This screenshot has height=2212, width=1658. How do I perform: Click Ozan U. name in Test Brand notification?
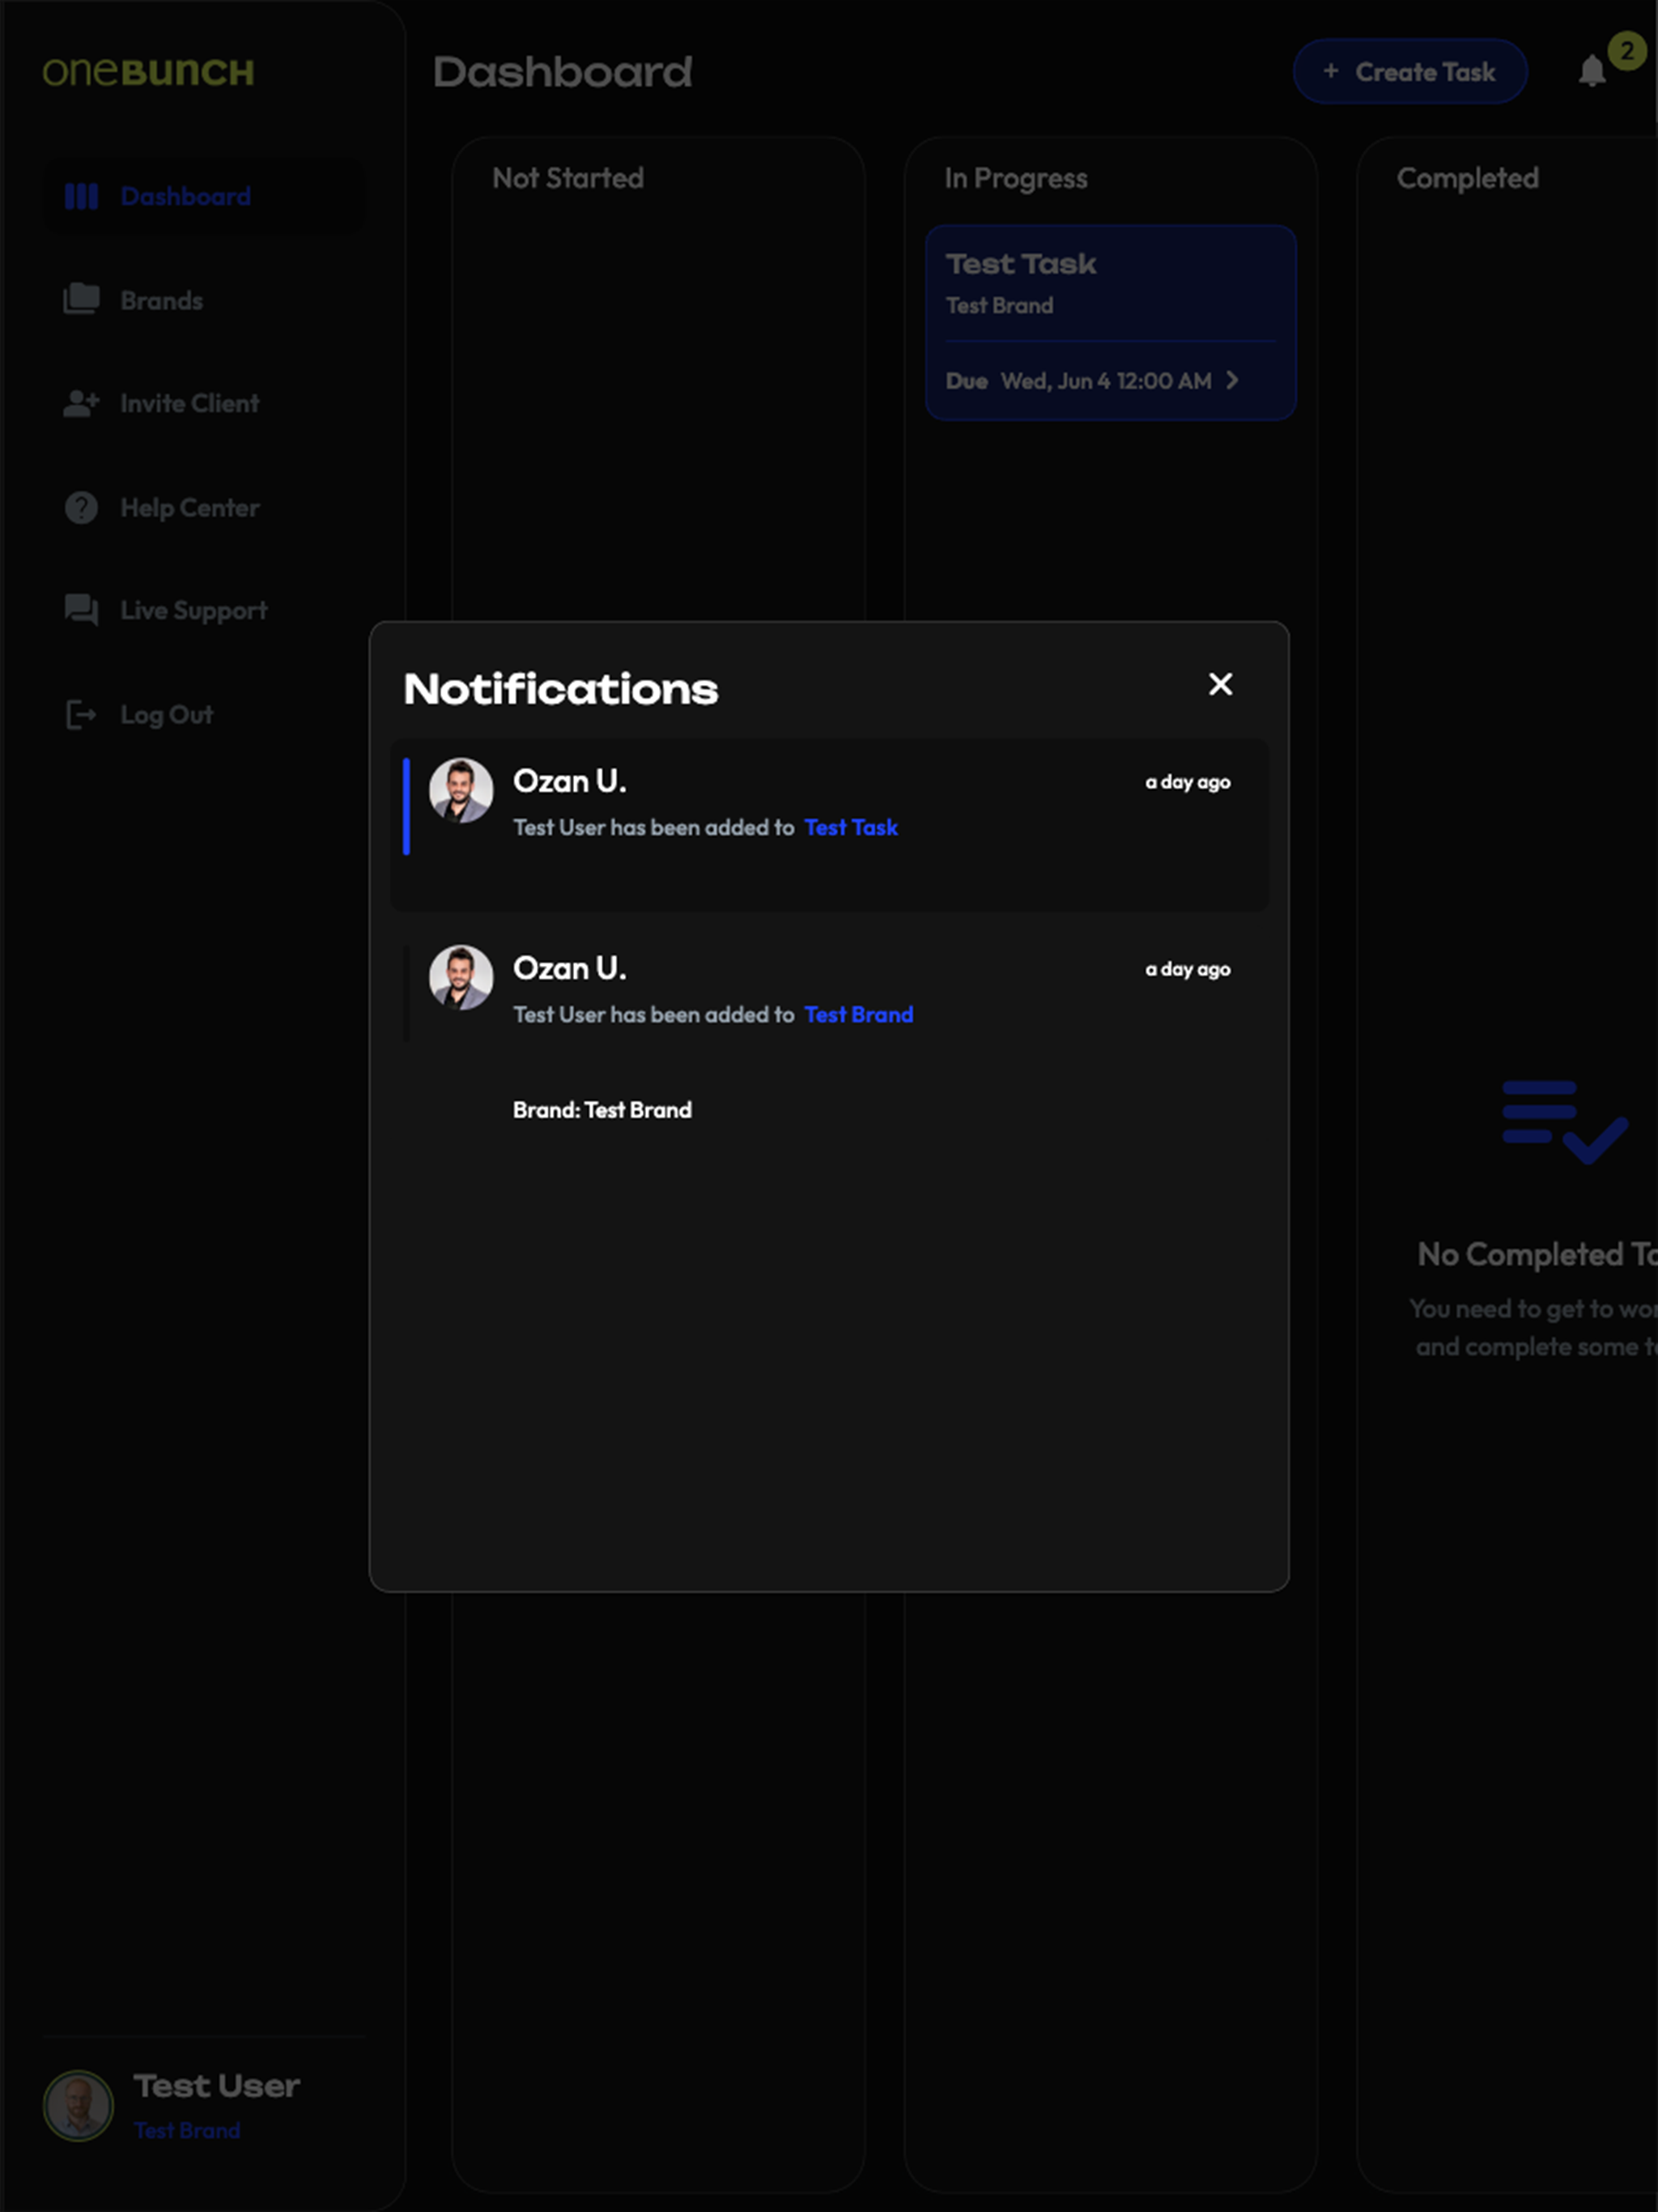[569, 968]
